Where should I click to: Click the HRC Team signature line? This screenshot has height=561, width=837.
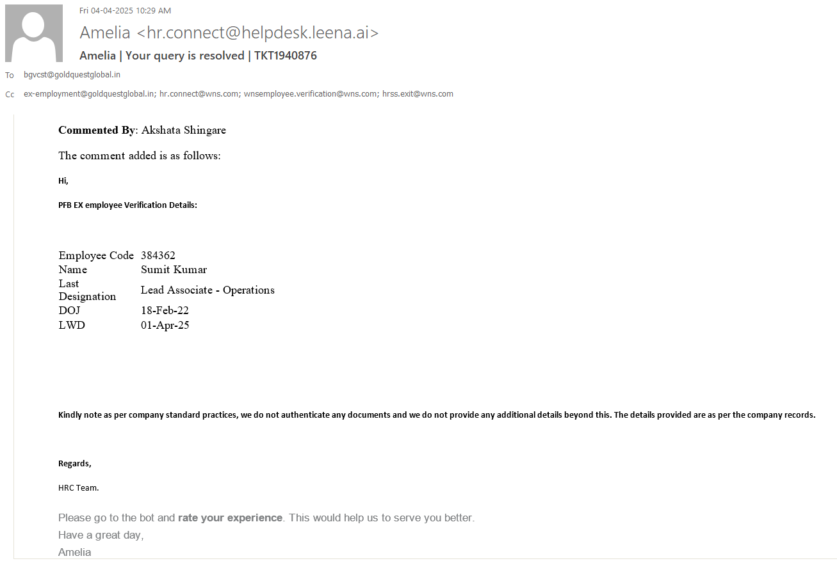click(78, 487)
